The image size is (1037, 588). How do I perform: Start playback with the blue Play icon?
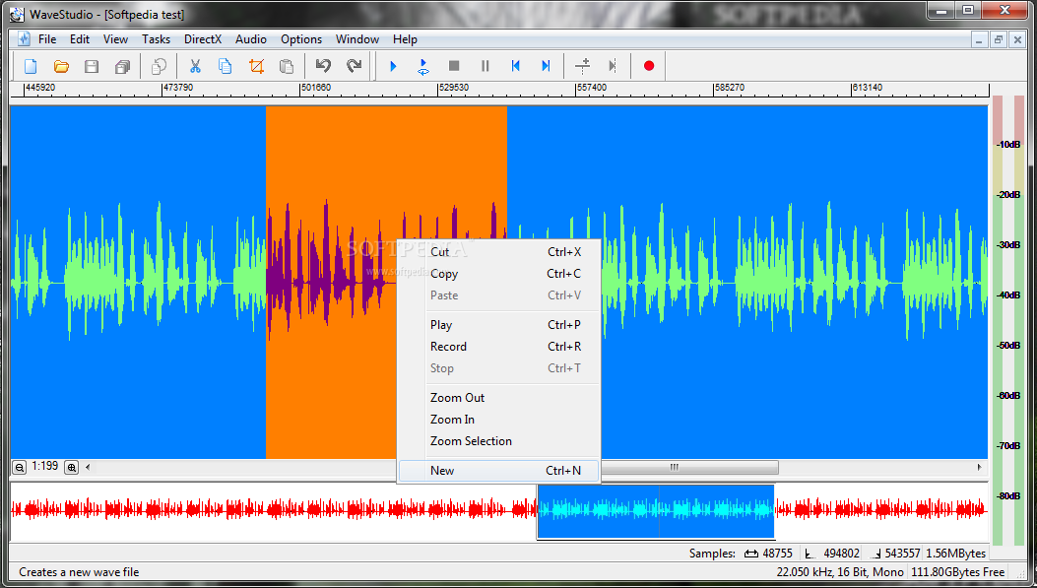394,66
